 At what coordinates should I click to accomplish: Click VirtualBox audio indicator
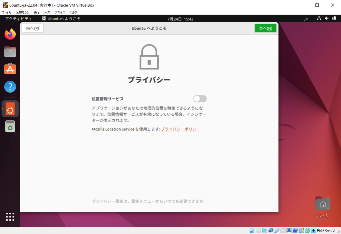pyautogui.click(x=264, y=231)
